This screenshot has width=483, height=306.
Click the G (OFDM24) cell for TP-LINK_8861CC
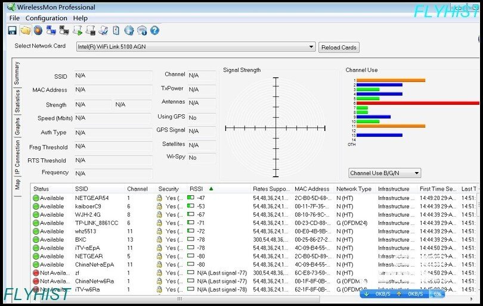click(352, 223)
